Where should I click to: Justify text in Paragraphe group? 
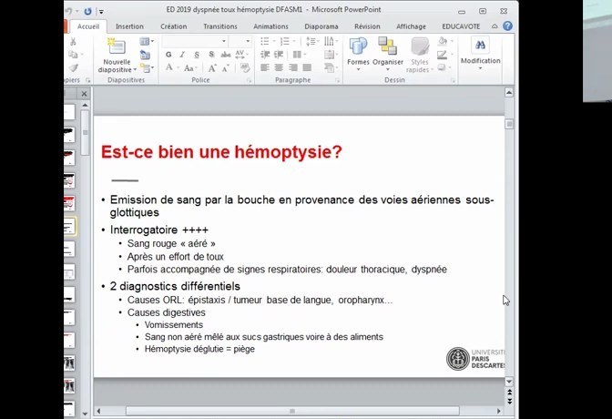click(x=307, y=67)
